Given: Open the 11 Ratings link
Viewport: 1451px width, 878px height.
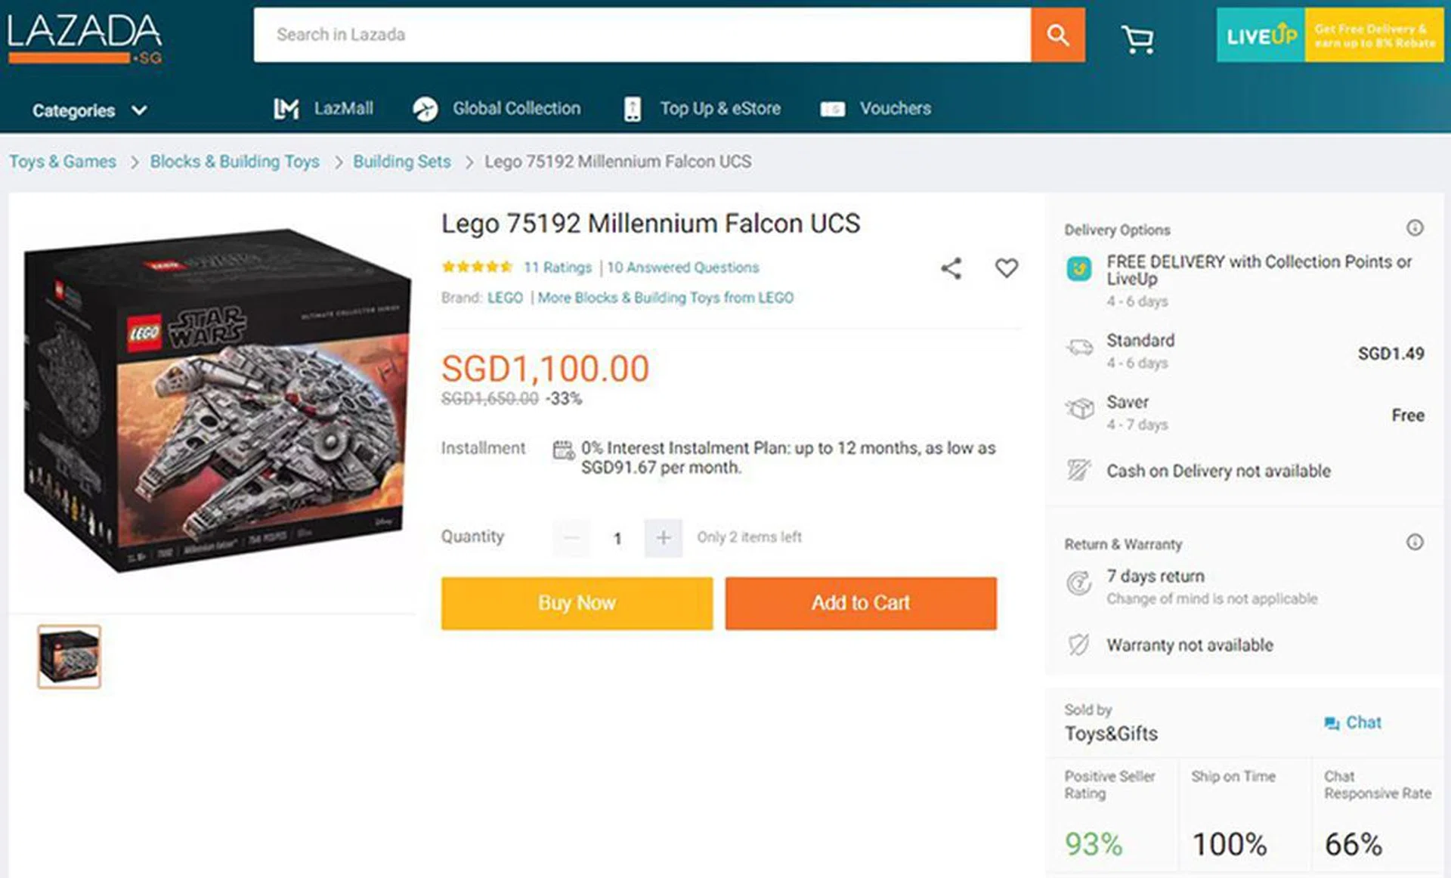Looking at the screenshot, I should pos(558,267).
